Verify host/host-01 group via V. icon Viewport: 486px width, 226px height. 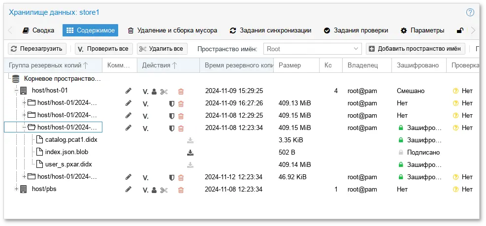pos(145,92)
